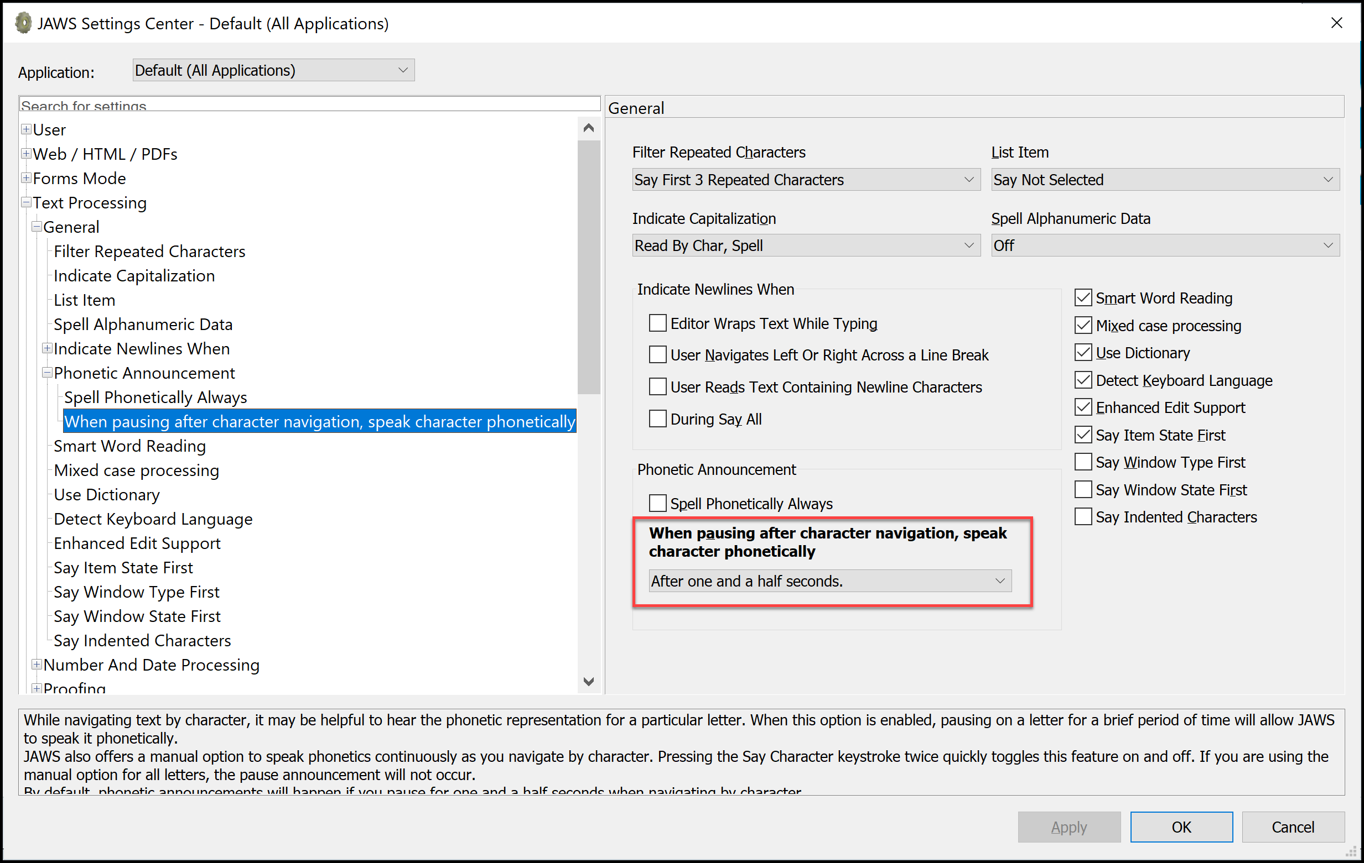The height and width of the screenshot is (863, 1364).
Task: Open the After one and a half seconds dropdown
Action: (830, 581)
